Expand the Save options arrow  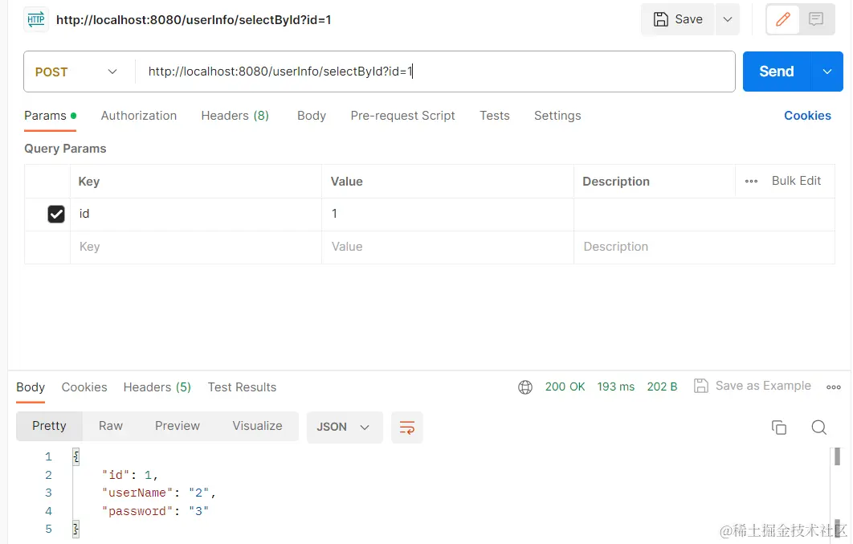[727, 19]
